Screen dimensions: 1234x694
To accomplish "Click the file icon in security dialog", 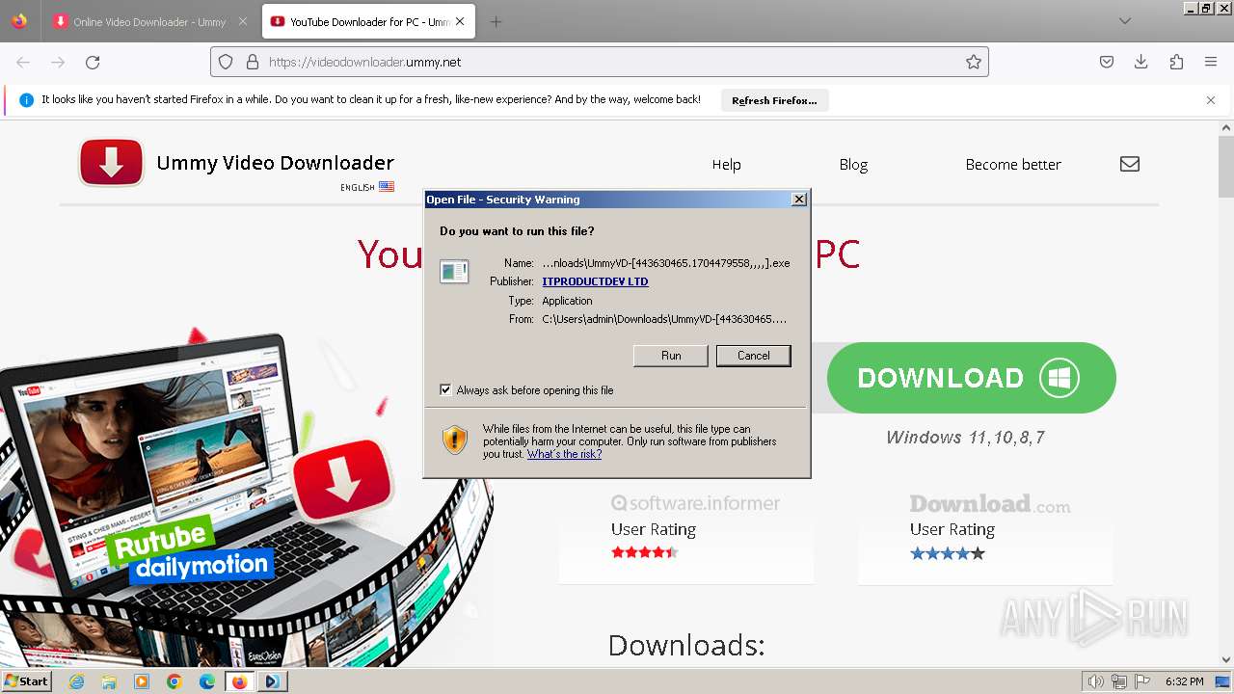I will 454,272.
